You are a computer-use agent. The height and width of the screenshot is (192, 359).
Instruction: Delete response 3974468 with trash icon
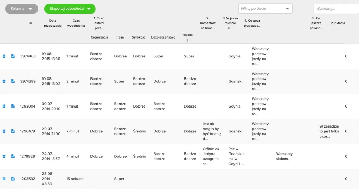(x=4, y=56)
